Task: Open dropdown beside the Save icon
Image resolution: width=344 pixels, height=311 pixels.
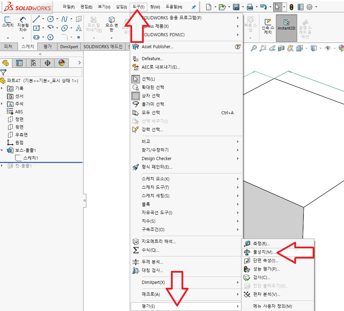Action: coord(243,7)
